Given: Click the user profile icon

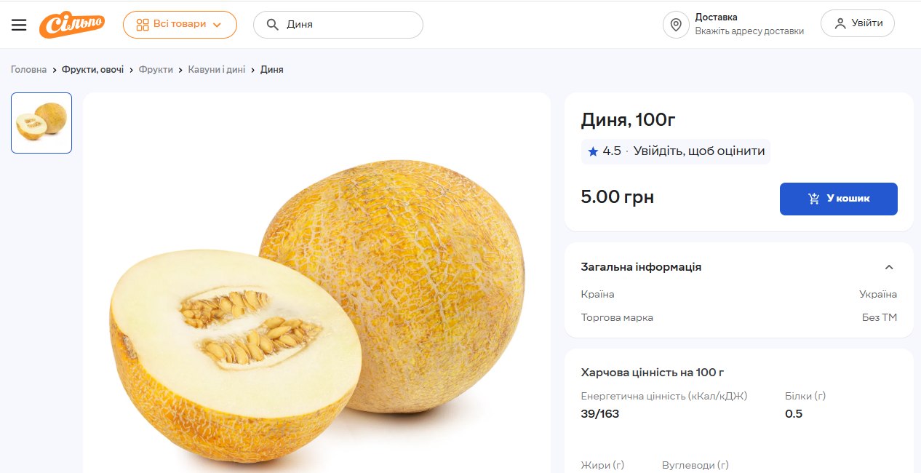Looking at the screenshot, I should (840, 23).
